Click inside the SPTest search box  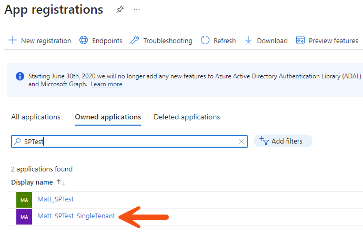click(x=126, y=141)
